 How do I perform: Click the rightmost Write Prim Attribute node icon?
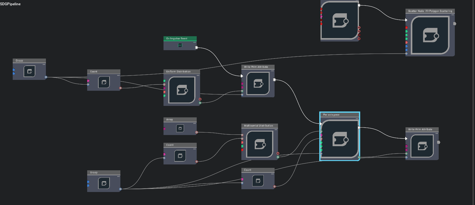422,146
